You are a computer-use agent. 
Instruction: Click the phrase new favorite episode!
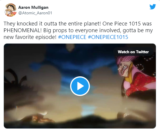point(30,37)
